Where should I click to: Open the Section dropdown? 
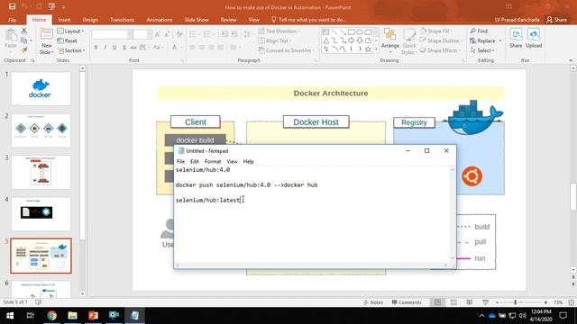[x=71, y=50]
